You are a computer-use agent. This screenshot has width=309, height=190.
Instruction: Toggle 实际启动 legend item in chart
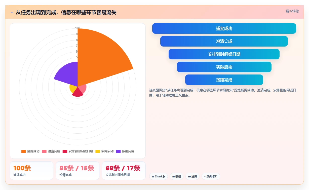[x=104, y=151]
